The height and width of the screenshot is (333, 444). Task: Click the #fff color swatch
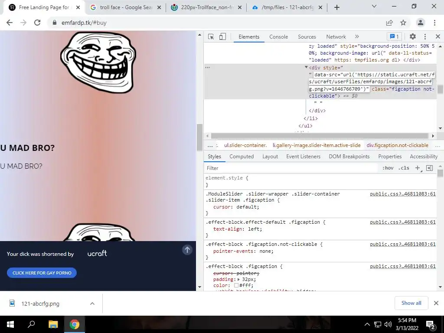point(236,285)
